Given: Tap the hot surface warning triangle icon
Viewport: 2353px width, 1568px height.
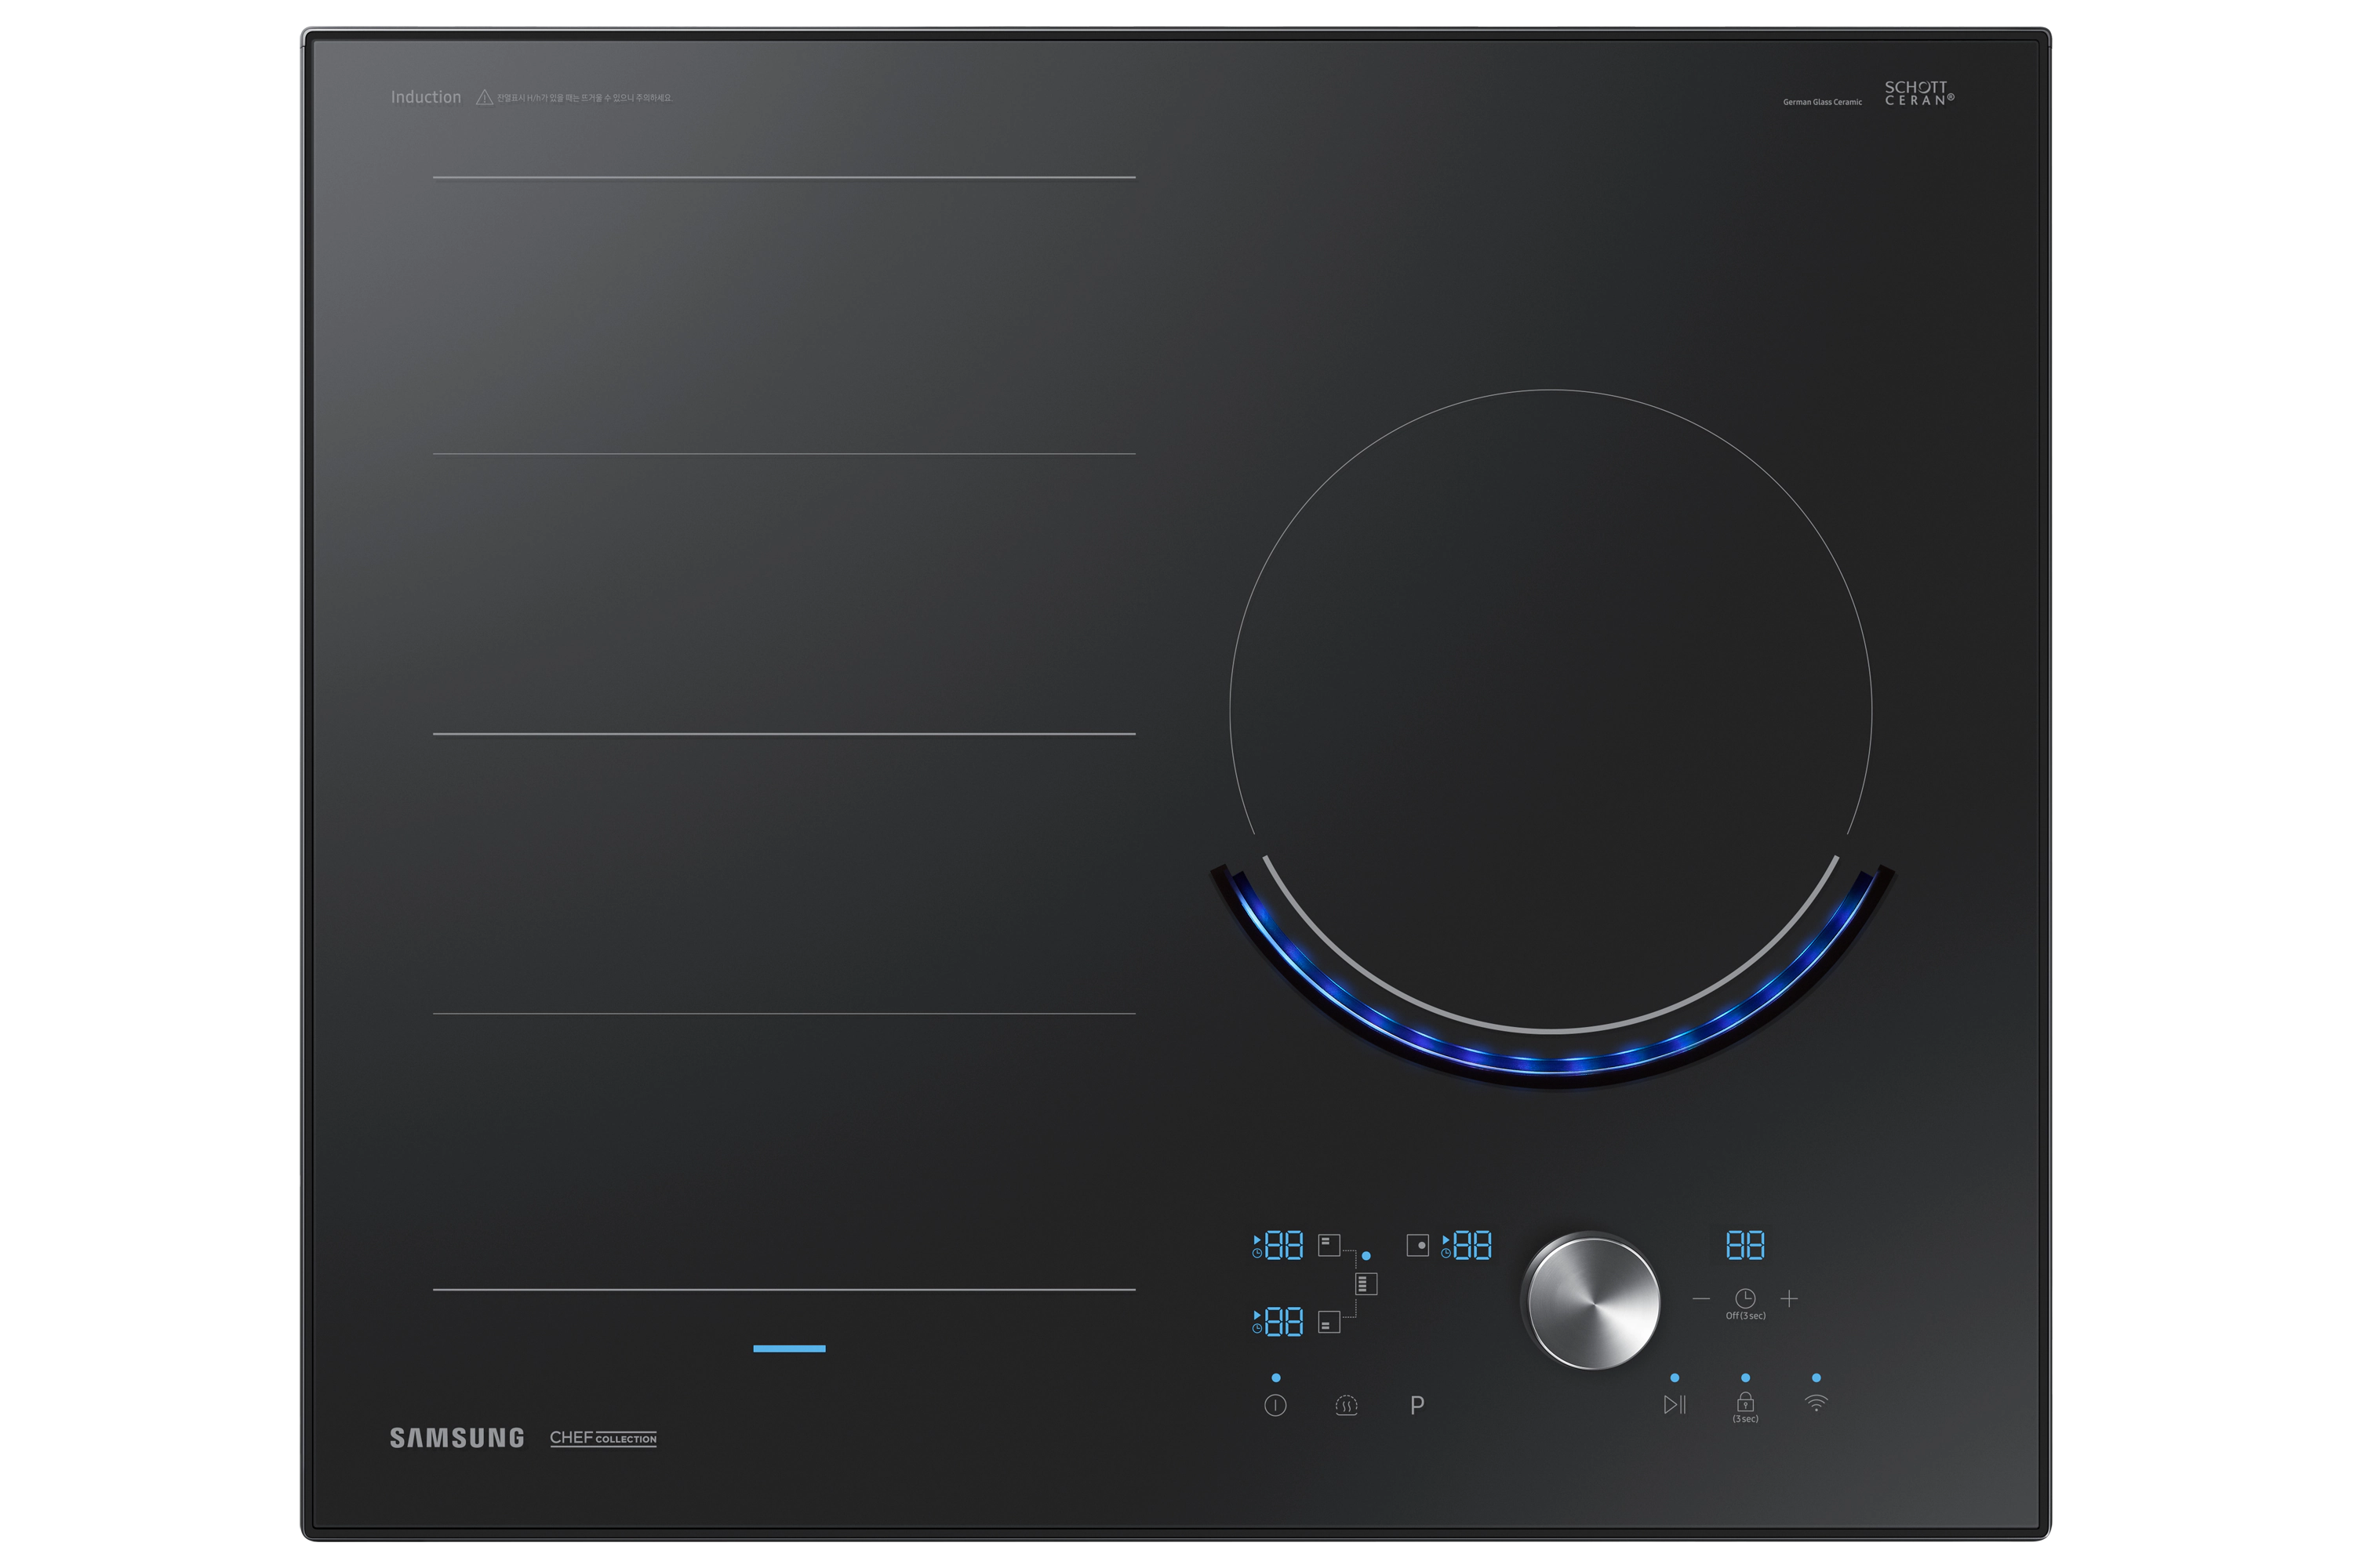Looking at the screenshot, I should pos(484,97).
